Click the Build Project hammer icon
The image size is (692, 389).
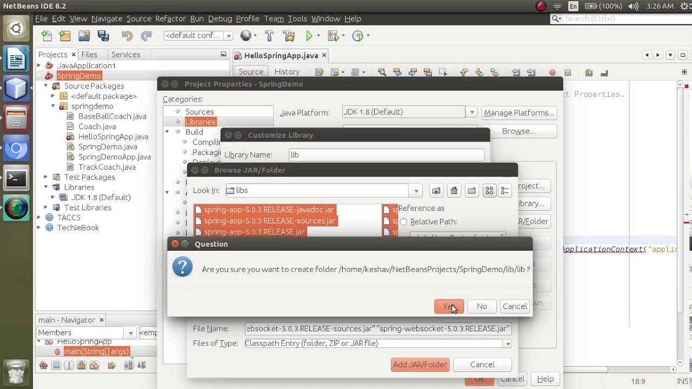coord(269,36)
